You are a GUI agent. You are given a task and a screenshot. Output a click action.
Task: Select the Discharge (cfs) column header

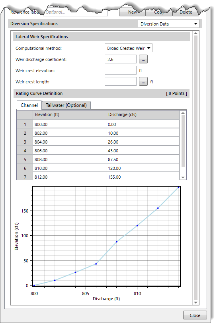coord(143,115)
